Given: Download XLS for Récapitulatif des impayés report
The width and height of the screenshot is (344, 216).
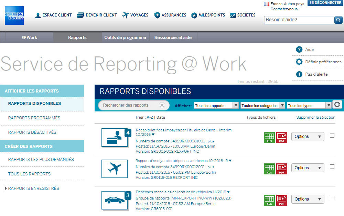Looking at the screenshot, I should pos(269,138).
